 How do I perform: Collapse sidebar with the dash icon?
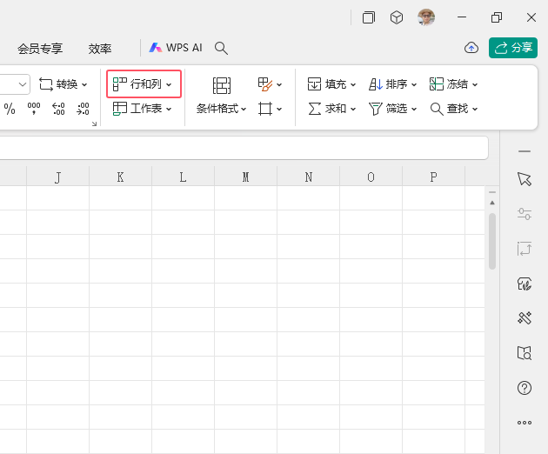525,151
